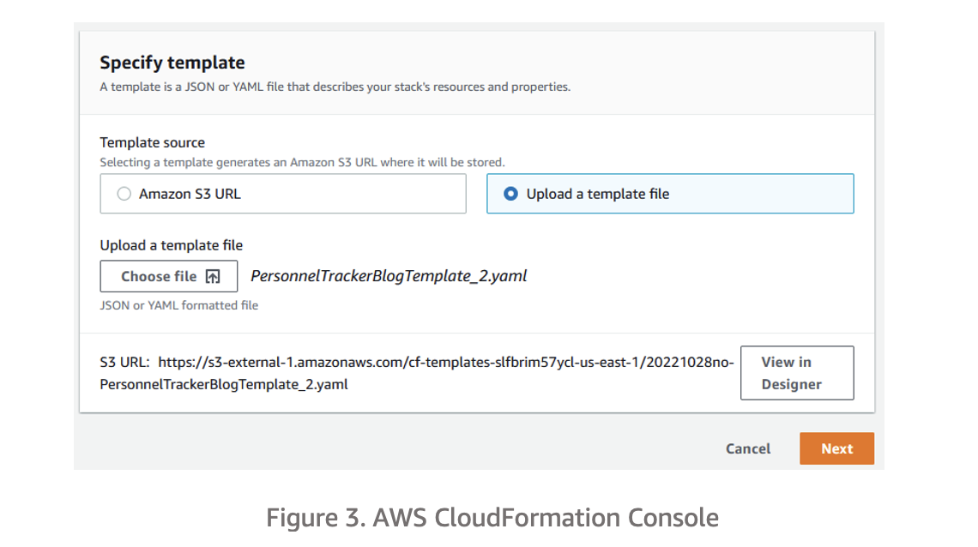Select the Upload a template file radio button
The width and height of the screenshot is (978, 547).
coord(511,194)
